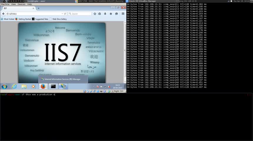
Task: Open the Suggested Sites bookmark
Action: pos(40,19)
